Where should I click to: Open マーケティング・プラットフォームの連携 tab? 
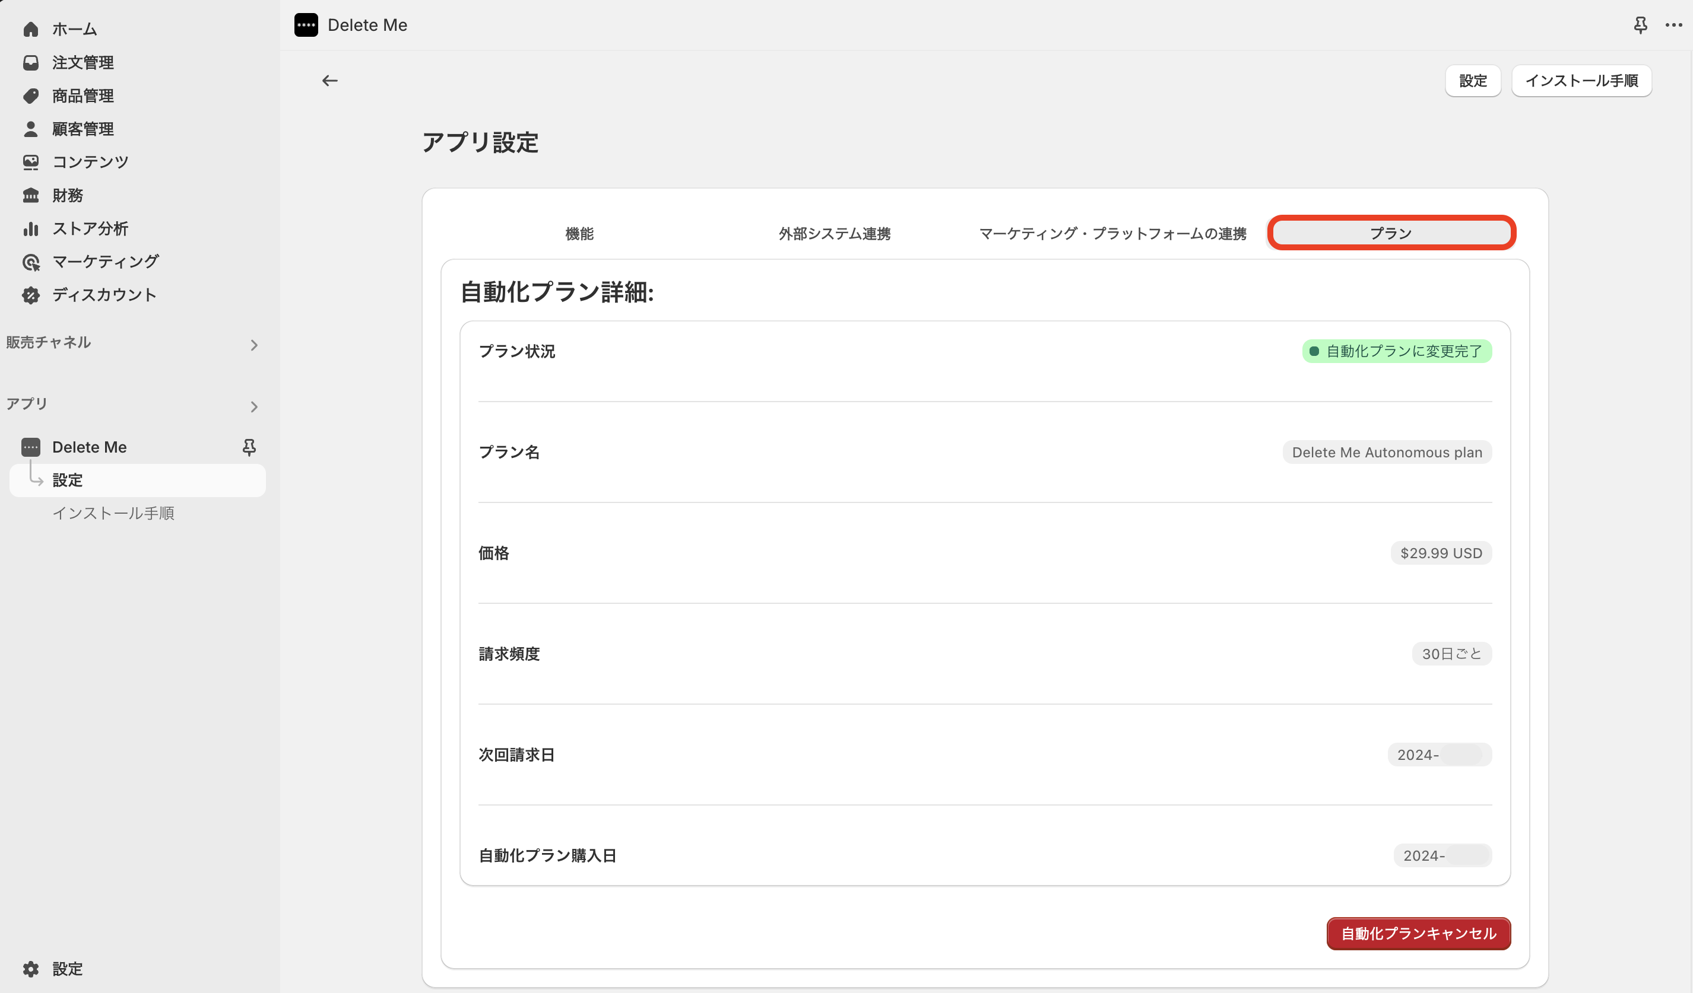[1112, 234]
